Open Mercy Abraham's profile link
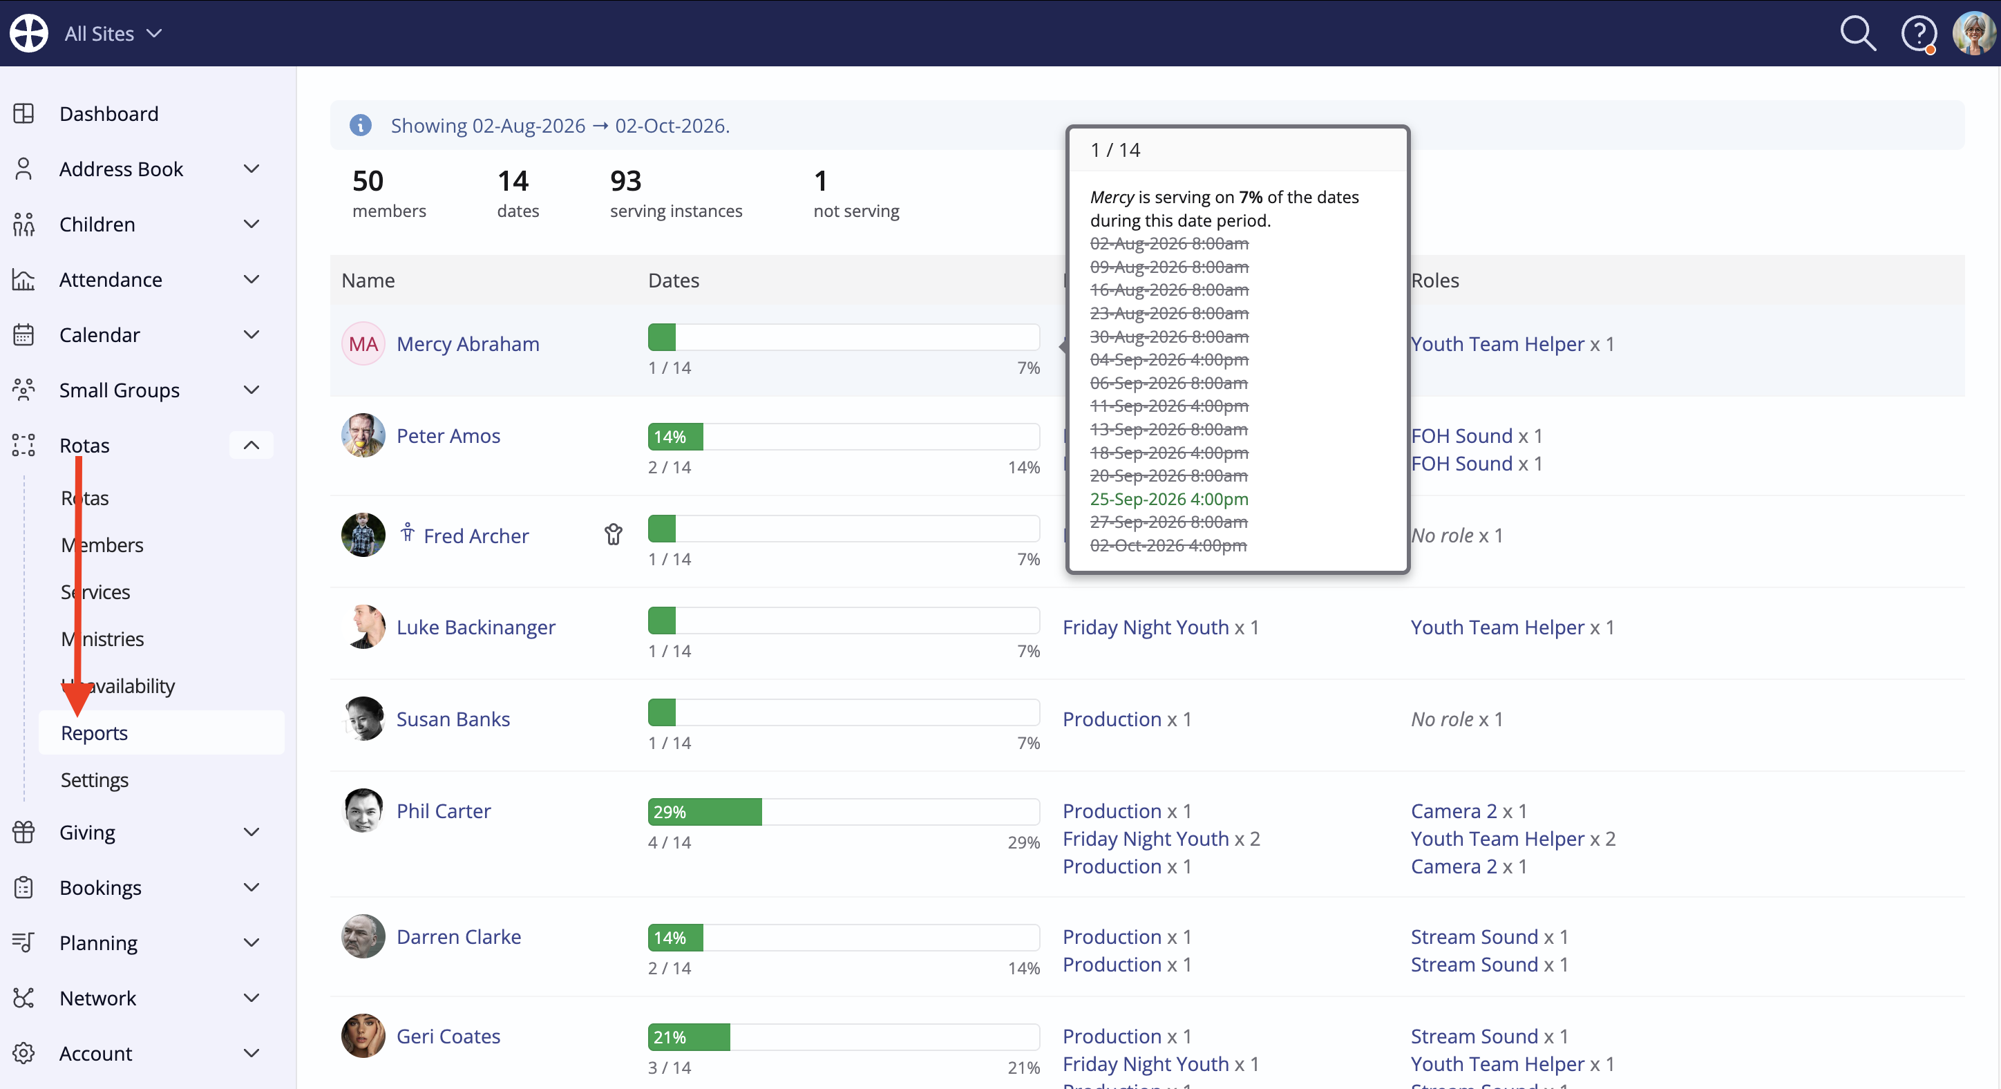2001x1089 pixels. point(468,343)
